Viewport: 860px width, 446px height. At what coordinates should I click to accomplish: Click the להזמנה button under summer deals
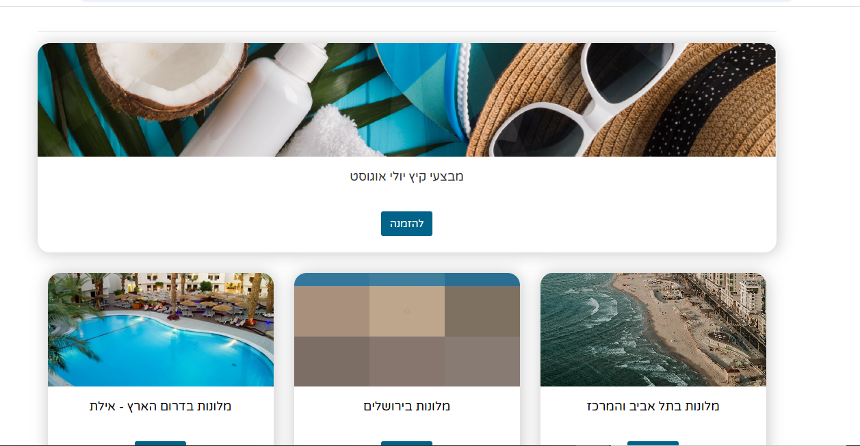coord(406,224)
